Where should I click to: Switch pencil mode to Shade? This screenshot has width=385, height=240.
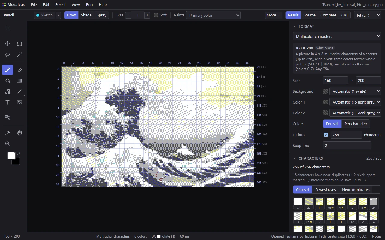(86, 15)
